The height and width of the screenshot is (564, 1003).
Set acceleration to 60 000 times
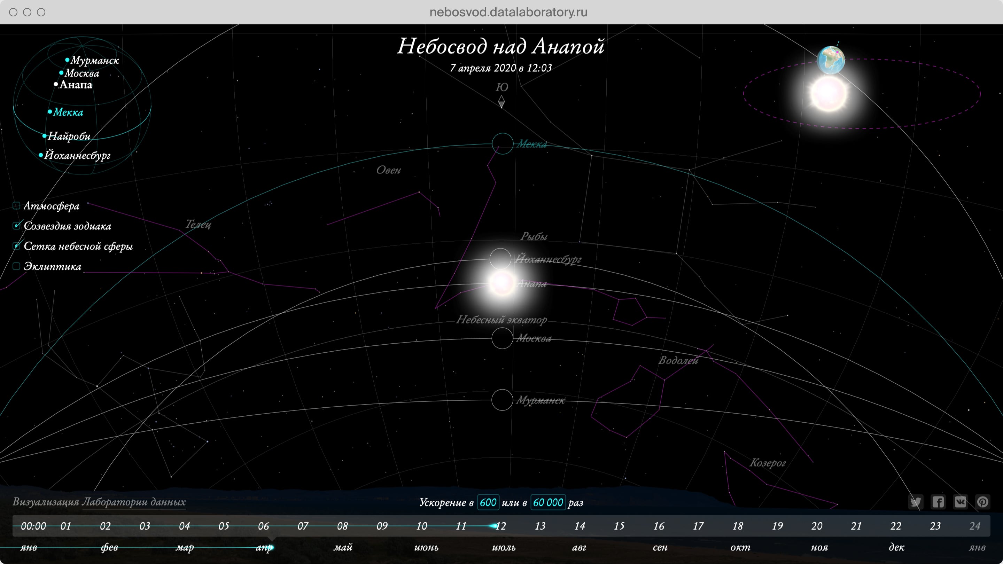pyautogui.click(x=548, y=502)
